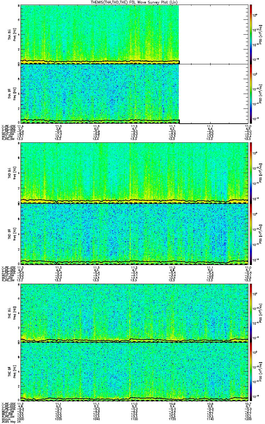Viewport: 265px width, 424px height.
Task: Select the THA B-perpendicular spectrogram panel
Action: (x=134, y=34)
